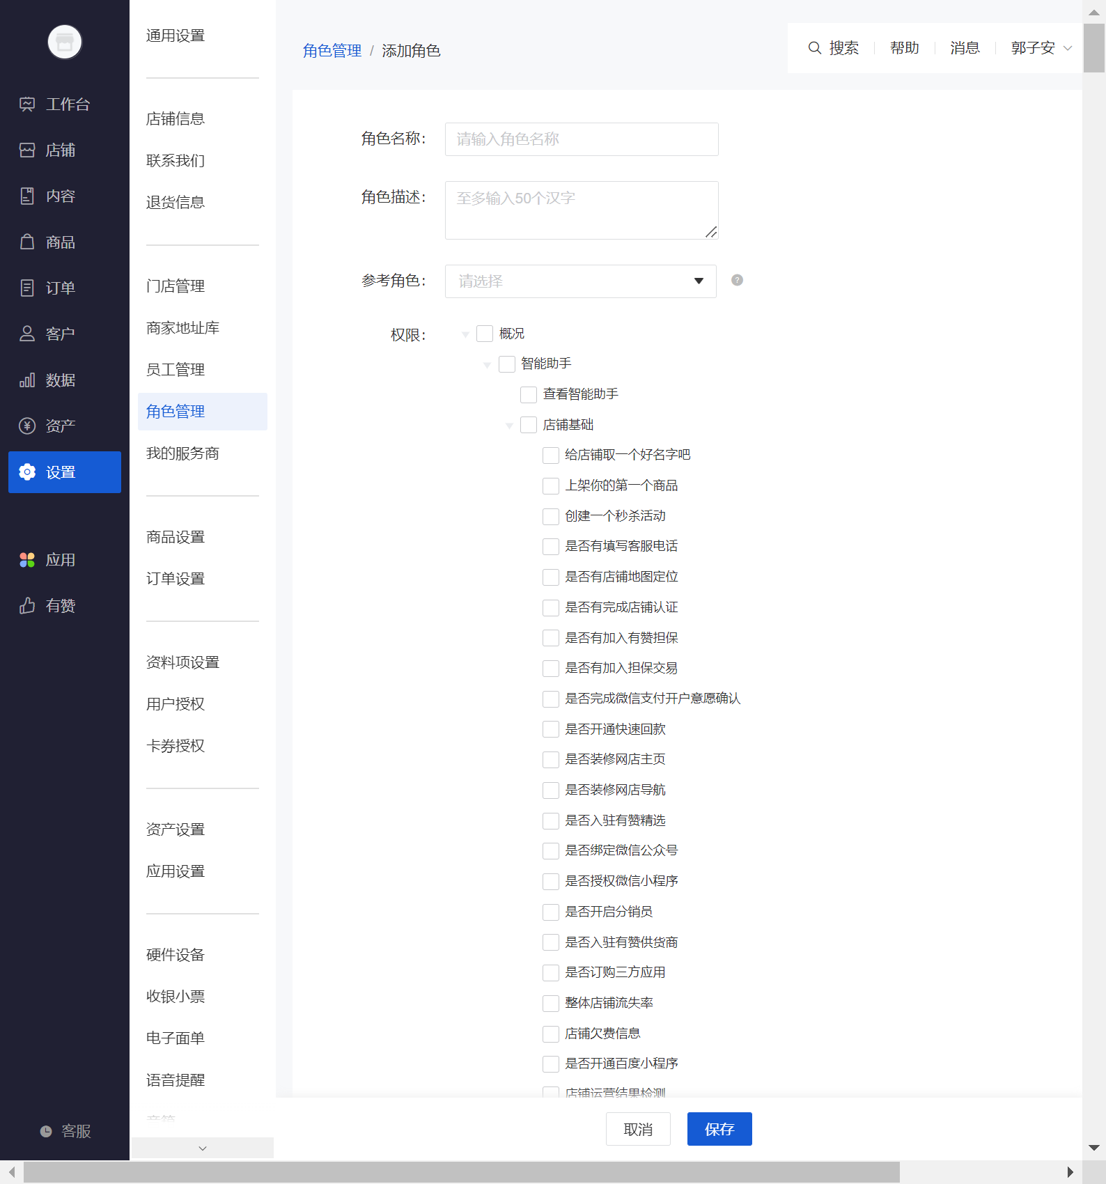The width and height of the screenshot is (1106, 1184).
Task: Click the help question mark beside 参考角色
Action: point(737,280)
